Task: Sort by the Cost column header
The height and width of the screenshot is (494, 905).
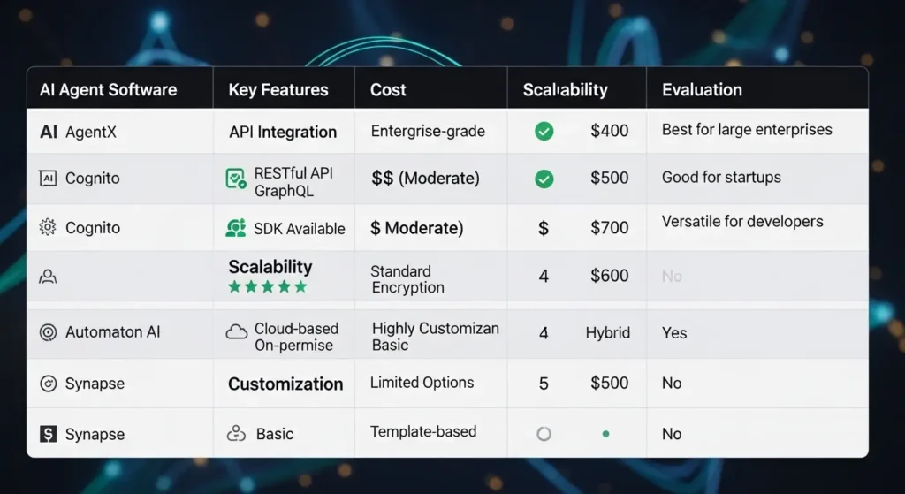Action: click(388, 90)
